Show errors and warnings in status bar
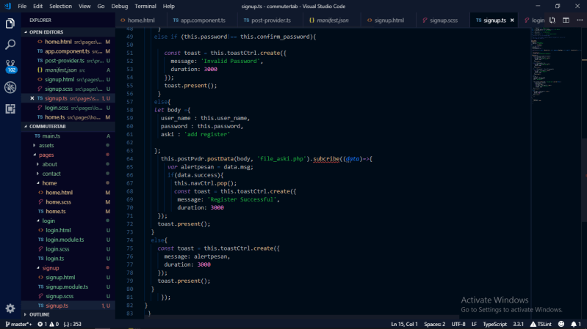The width and height of the screenshot is (587, 329). (x=48, y=324)
